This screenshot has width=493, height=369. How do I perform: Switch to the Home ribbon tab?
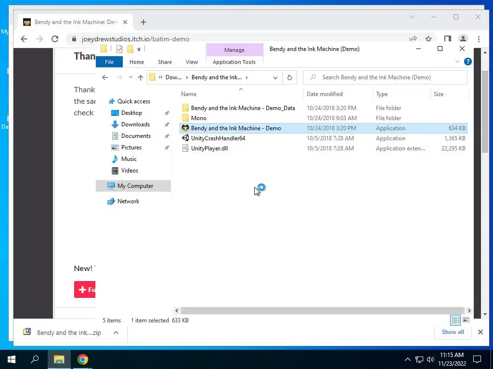point(136,62)
